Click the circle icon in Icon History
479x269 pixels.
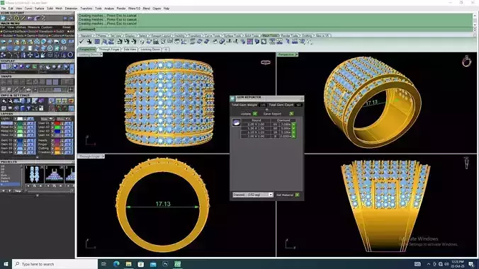point(16,18)
